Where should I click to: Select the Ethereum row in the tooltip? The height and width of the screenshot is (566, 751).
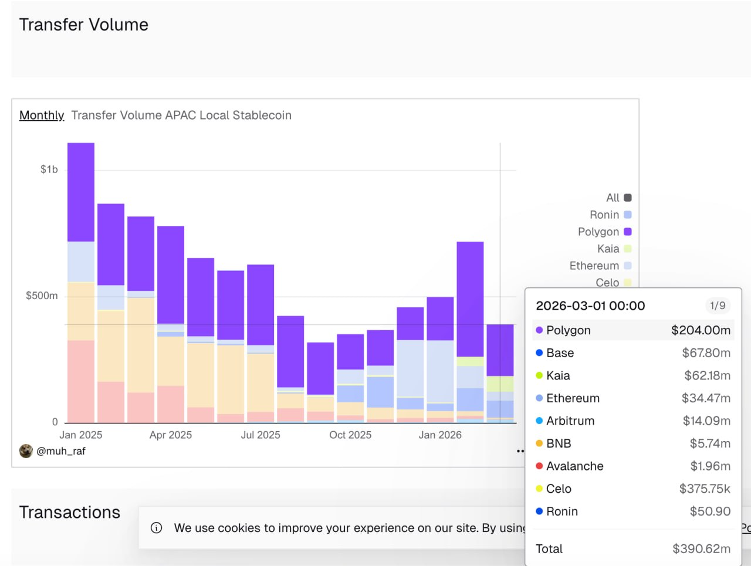pyautogui.click(x=632, y=398)
